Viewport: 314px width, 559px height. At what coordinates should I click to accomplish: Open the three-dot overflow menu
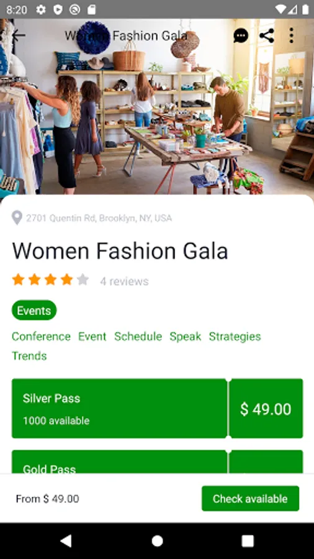pyautogui.click(x=291, y=35)
